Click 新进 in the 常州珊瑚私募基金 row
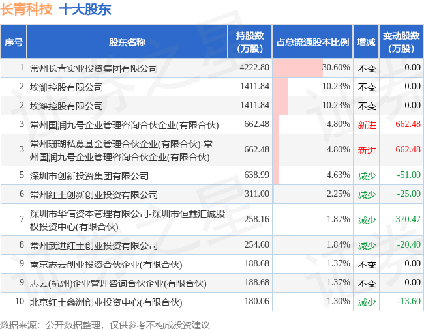The image size is (424, 331). [367, 151]
